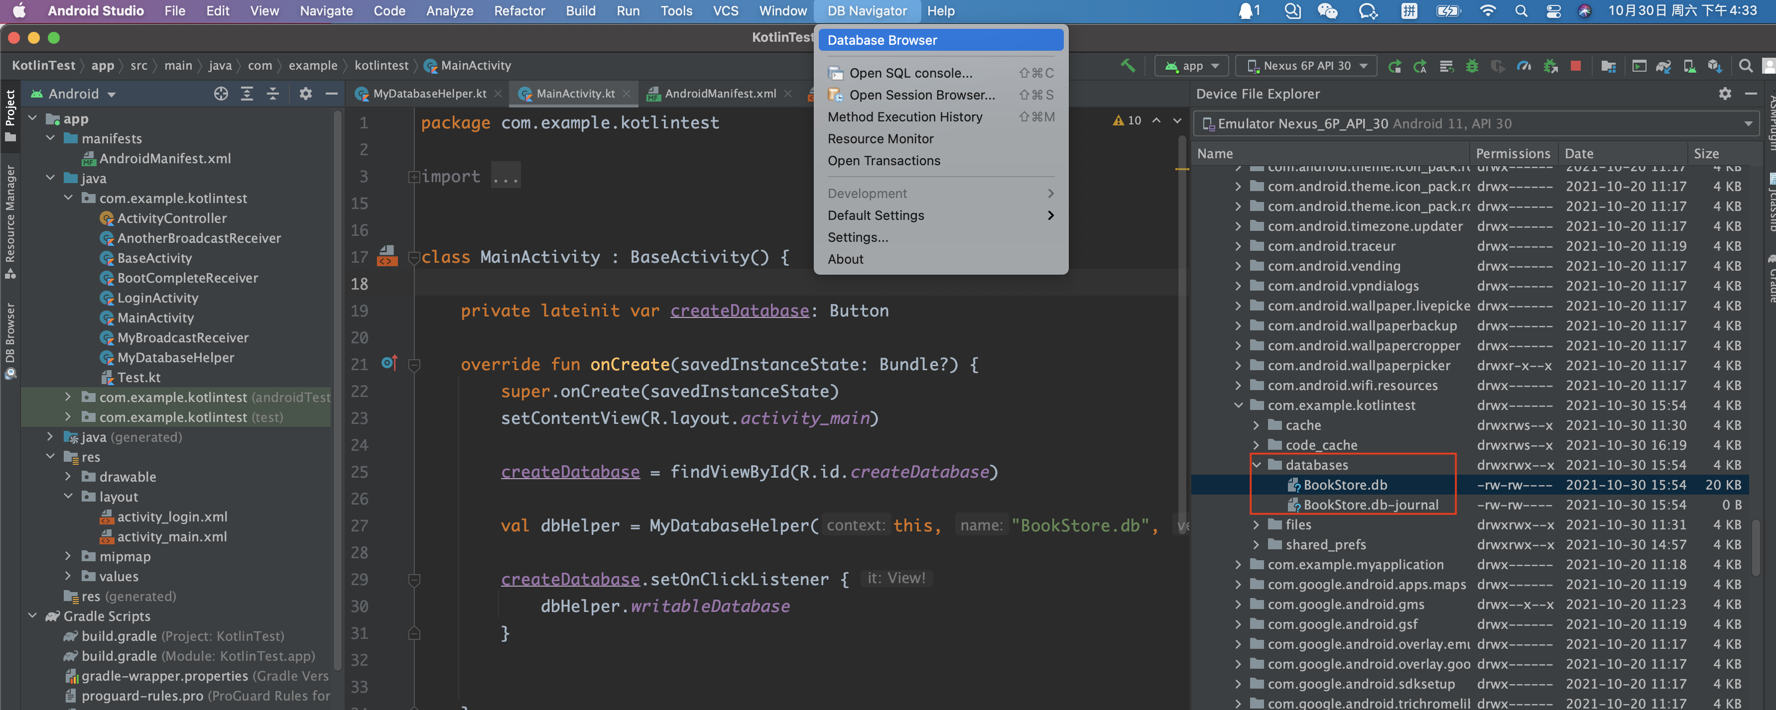The image size is (1776, 710).
Task: Select the BookStore.db-journal file row
Action: coord(1370,505)
